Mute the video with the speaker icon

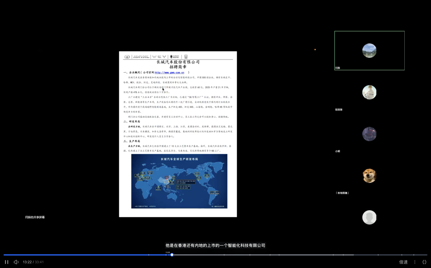tap(16, 262)
